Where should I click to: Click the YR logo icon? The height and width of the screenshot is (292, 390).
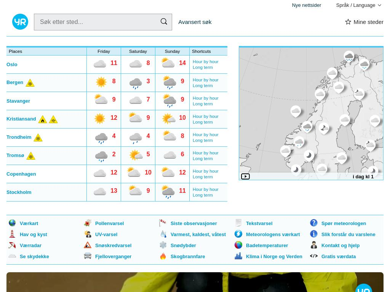tap(20, 22)
